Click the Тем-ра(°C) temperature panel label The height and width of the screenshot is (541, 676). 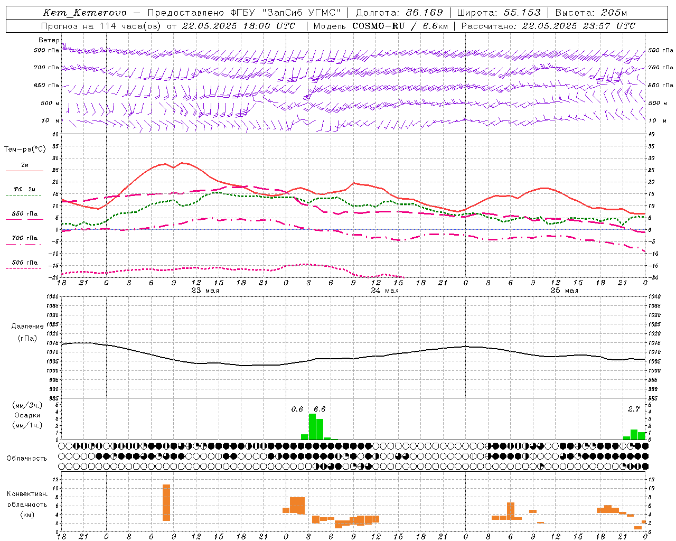click(x=25, y=150)
